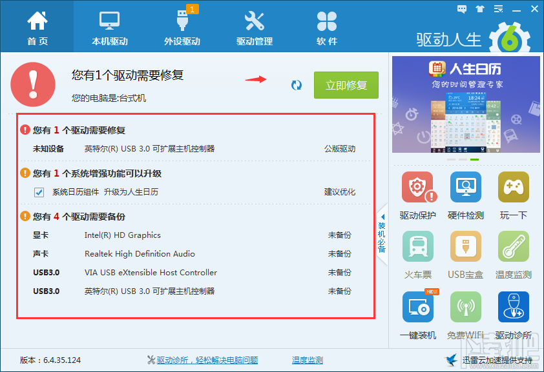Open the bottom 温度监测 link
The height and width of the screenshot is (372, 544).
click(x=308, y=360)
